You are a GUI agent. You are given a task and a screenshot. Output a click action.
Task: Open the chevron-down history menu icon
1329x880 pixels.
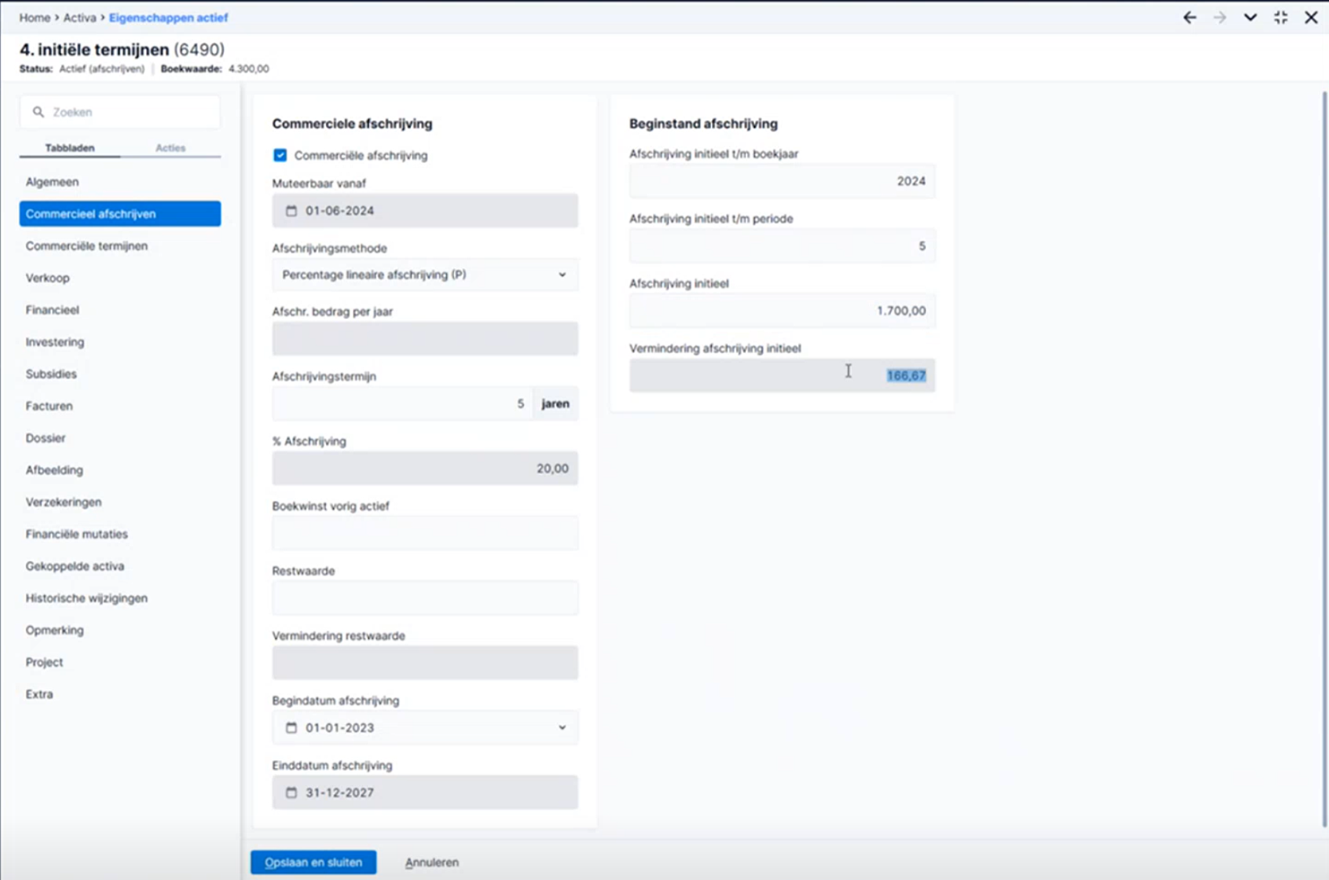1250,17
